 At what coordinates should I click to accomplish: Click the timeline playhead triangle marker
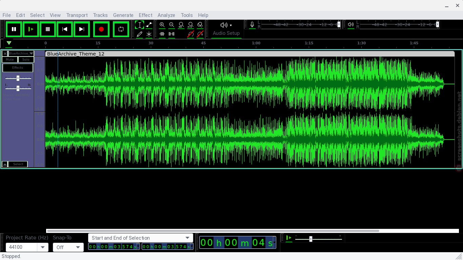[x=9, y=43]
